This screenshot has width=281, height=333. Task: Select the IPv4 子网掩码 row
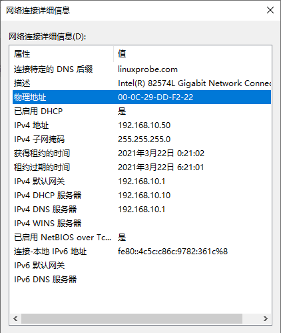click(142, 139)
